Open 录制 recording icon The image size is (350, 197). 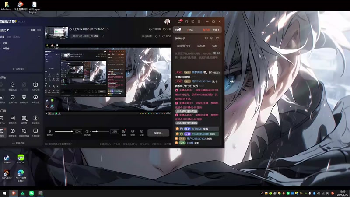tap(133, 132)
